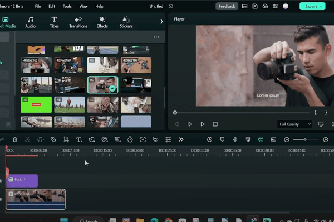Click the zoom in plus icon on timeline

click(x=326, y=139)
